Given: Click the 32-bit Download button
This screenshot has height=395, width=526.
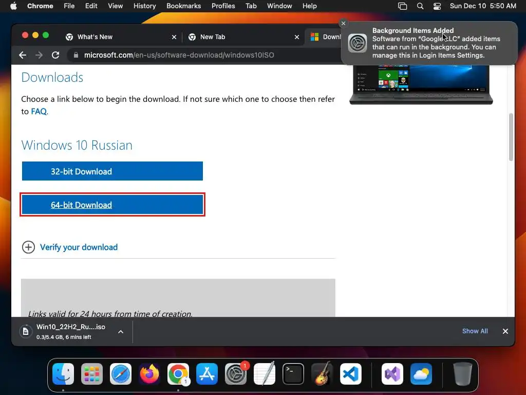Looking at the screenshot, I should 112,171.
